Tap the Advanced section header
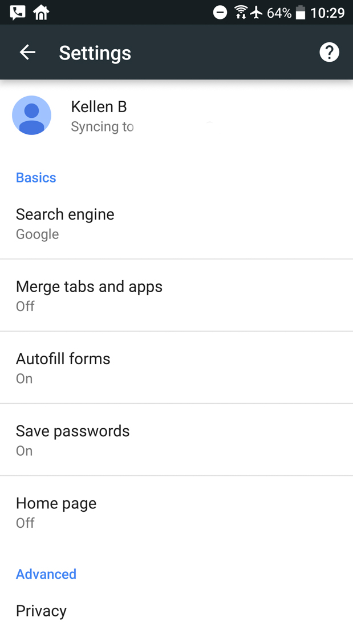 coord(46,574)
